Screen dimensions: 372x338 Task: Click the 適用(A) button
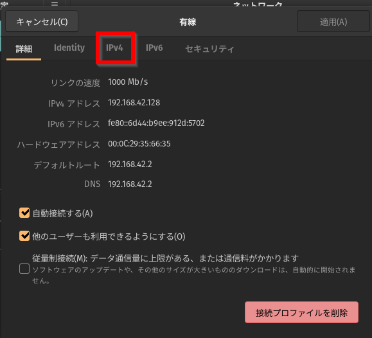pyautogui.click(x=333, y=22)
